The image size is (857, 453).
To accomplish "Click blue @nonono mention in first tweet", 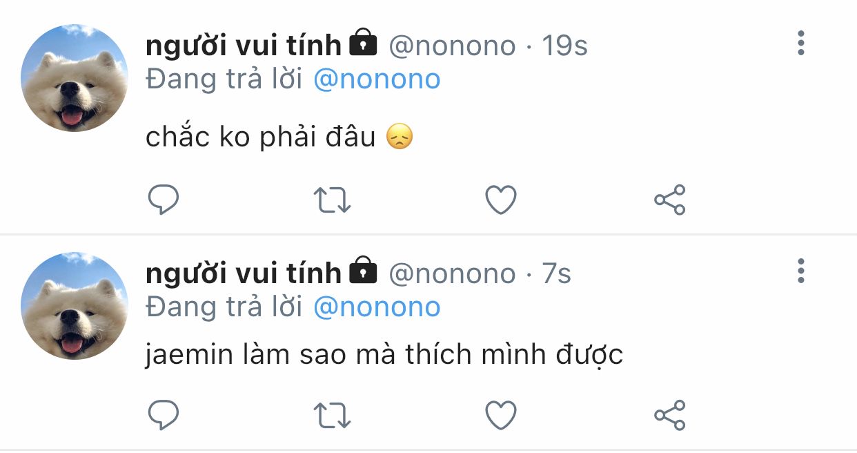I will pyautogui.click(x=377, y=79).
